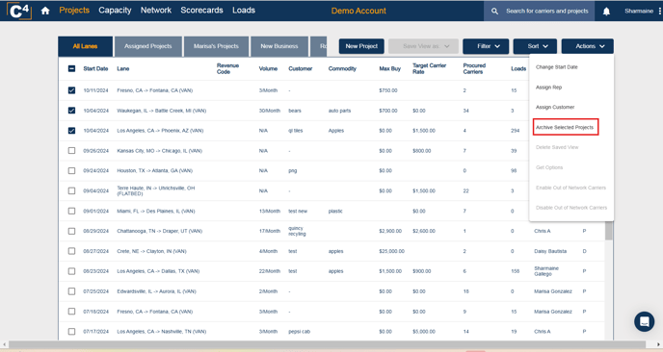Check the Edwardsville to Aurora checkbox

(72, 291)
